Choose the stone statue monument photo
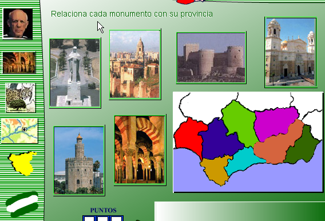Screen dimensions: 325x221 tap(75, 73)
